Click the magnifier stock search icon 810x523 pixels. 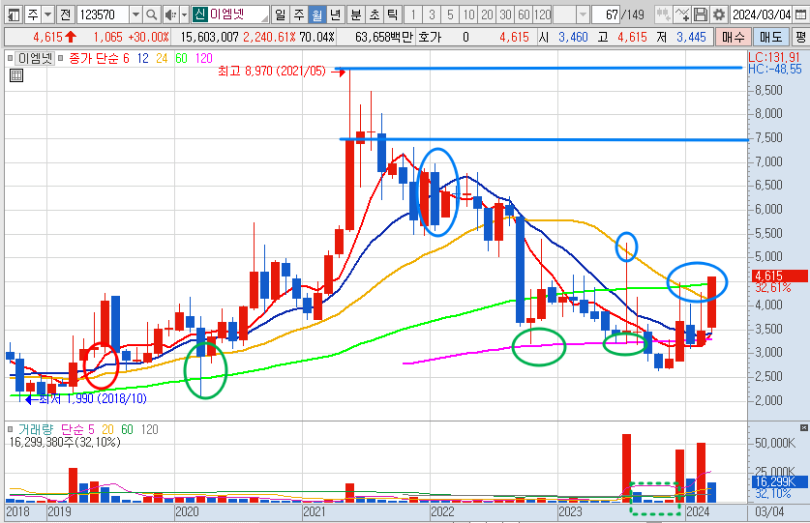point(151,15)
